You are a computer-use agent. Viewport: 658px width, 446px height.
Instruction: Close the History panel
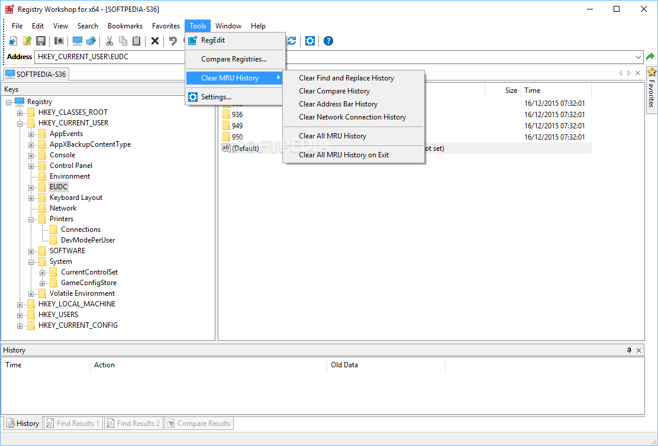(x=638, y=350)
